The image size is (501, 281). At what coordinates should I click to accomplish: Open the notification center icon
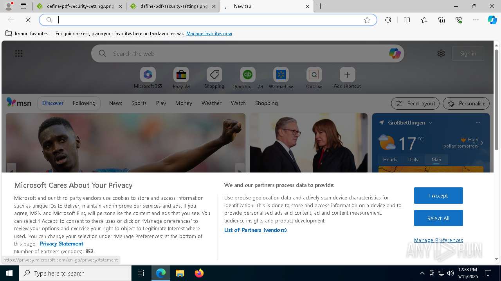click(488, 273)
